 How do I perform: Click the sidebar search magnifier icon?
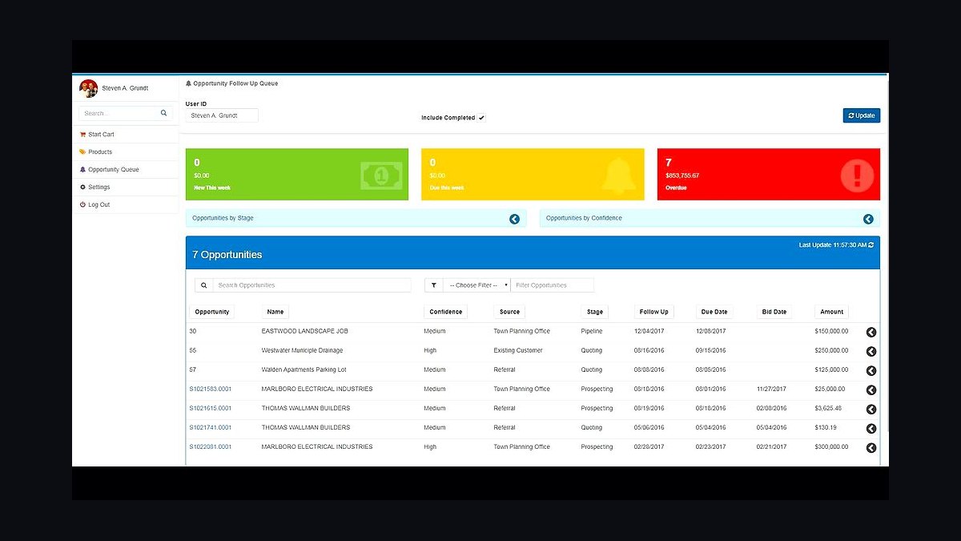[164, 113]
